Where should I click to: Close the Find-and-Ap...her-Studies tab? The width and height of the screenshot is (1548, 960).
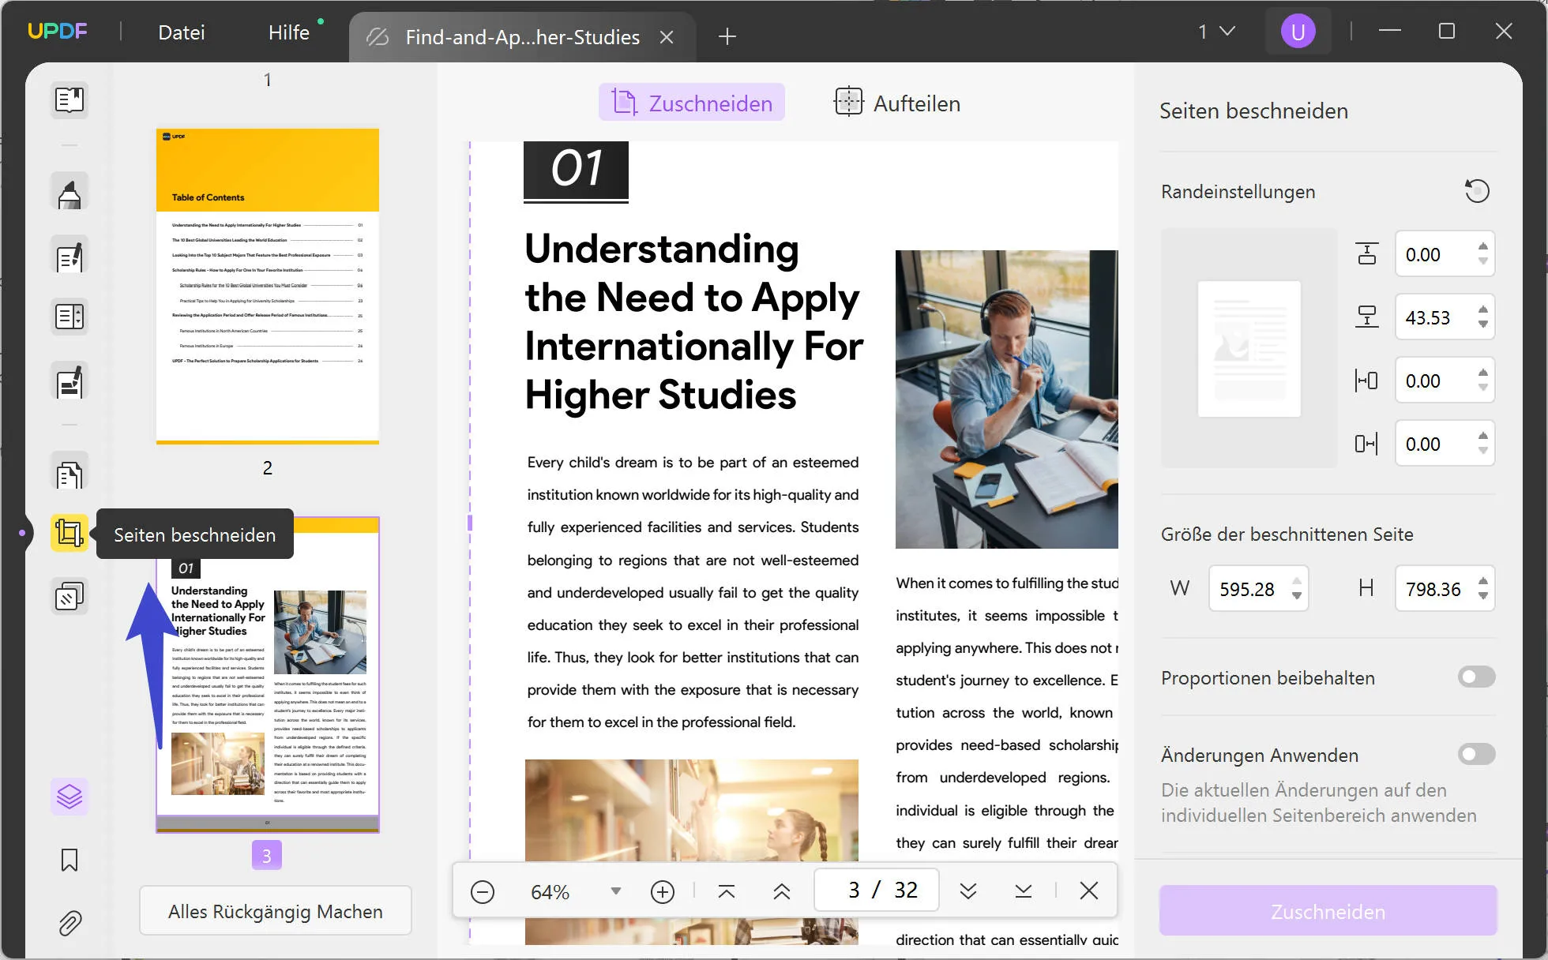[667, 37]
